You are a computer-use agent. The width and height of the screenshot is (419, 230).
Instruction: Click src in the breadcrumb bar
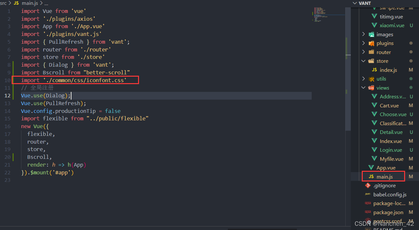click(x=4, y=3)
